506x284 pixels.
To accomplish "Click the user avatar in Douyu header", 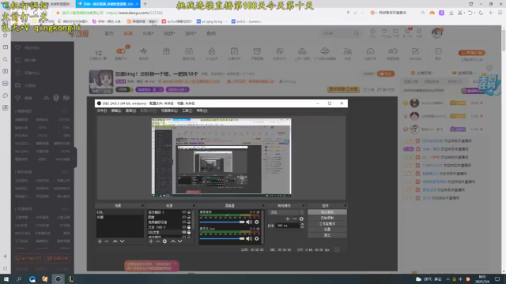I will click(437, 33).
